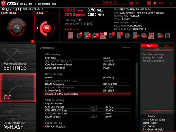This screenshot has width=176, height=132.
Task: Select the UEFI CD/DVD disc boot icon
Action: pos(79,36)
